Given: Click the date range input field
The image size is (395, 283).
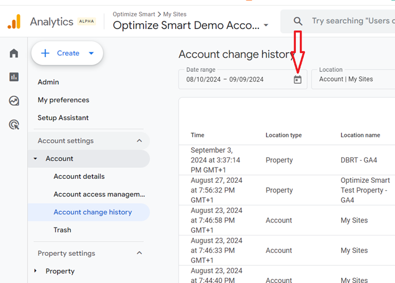Looking at the screenshot, I should 243,79.
